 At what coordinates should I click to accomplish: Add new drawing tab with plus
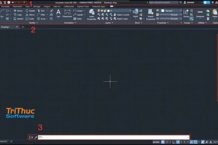point(23,27)
